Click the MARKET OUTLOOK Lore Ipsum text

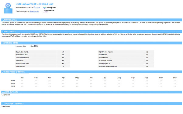pyautogui.click(x=6, y=95)
